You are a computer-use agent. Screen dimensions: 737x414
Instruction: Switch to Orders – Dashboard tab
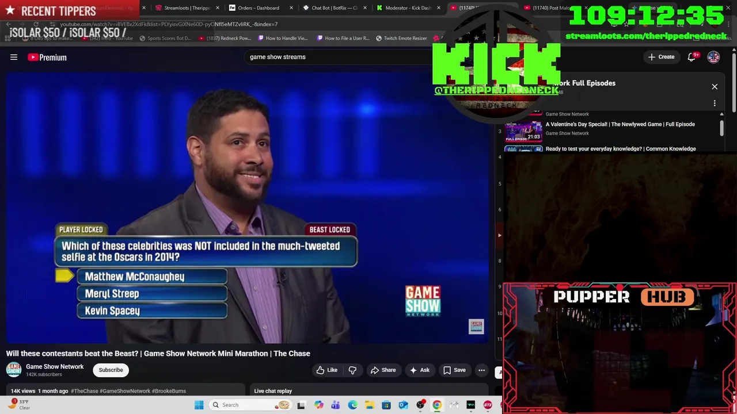[x=258, y=8]
